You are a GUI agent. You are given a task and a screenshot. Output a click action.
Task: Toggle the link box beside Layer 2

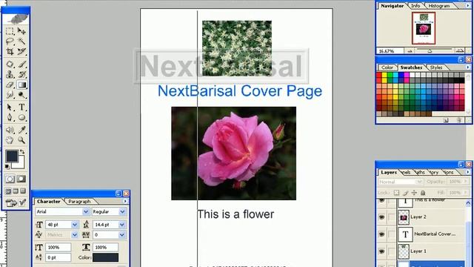392,217
